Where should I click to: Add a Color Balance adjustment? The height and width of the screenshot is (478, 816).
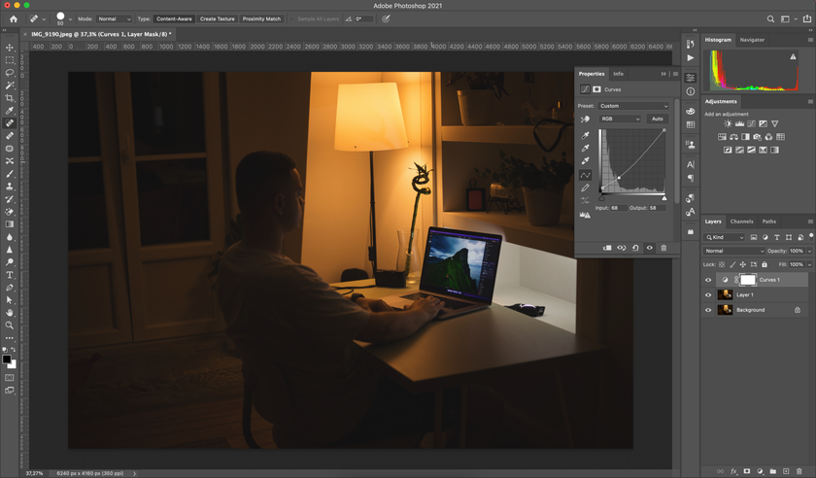pyautogui.click(x=733, y=137)
